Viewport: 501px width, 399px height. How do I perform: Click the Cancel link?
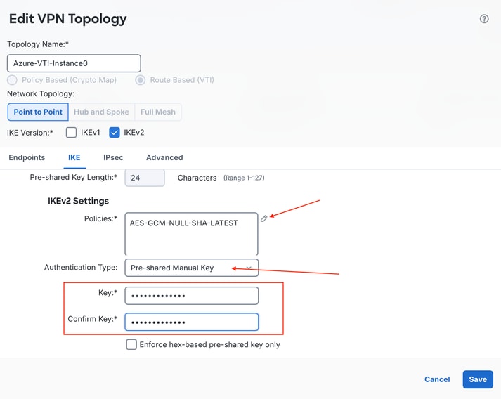[x=437, y=379]
